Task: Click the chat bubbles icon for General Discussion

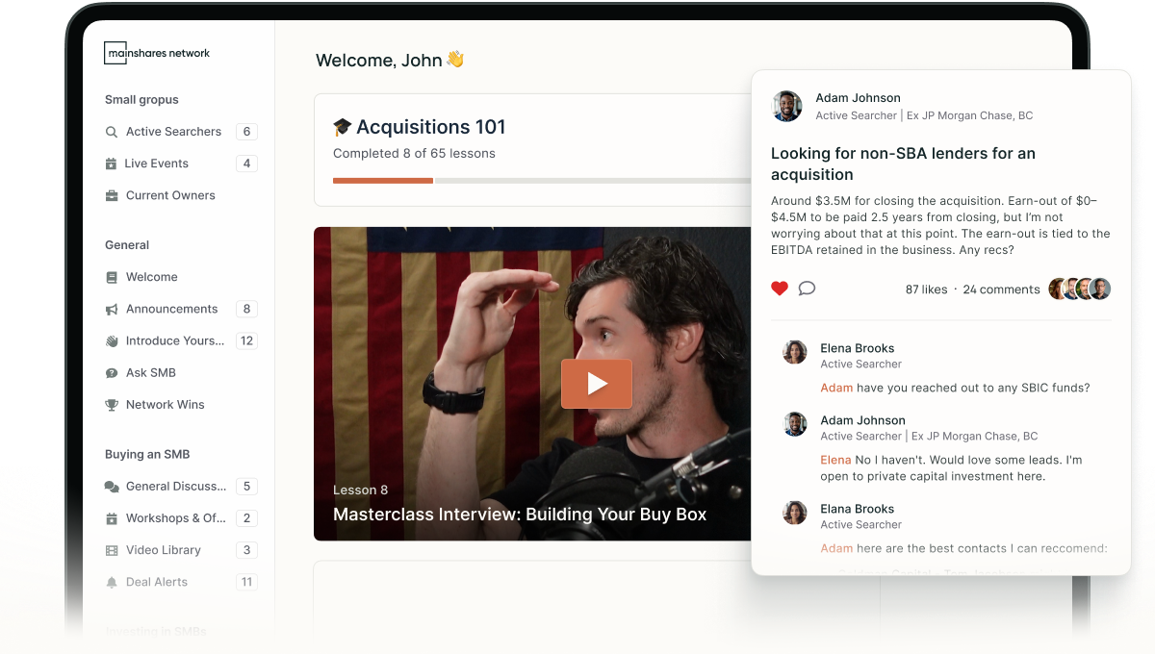Action: point(112,487)
